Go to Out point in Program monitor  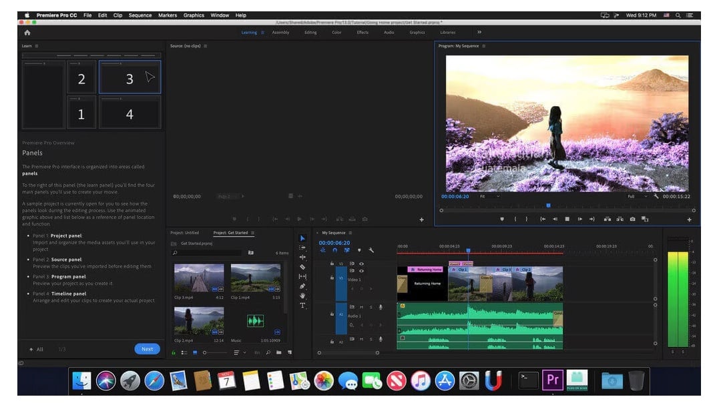[x=592, y=219]
